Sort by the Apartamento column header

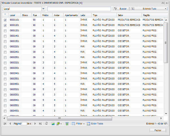(71, 15)
